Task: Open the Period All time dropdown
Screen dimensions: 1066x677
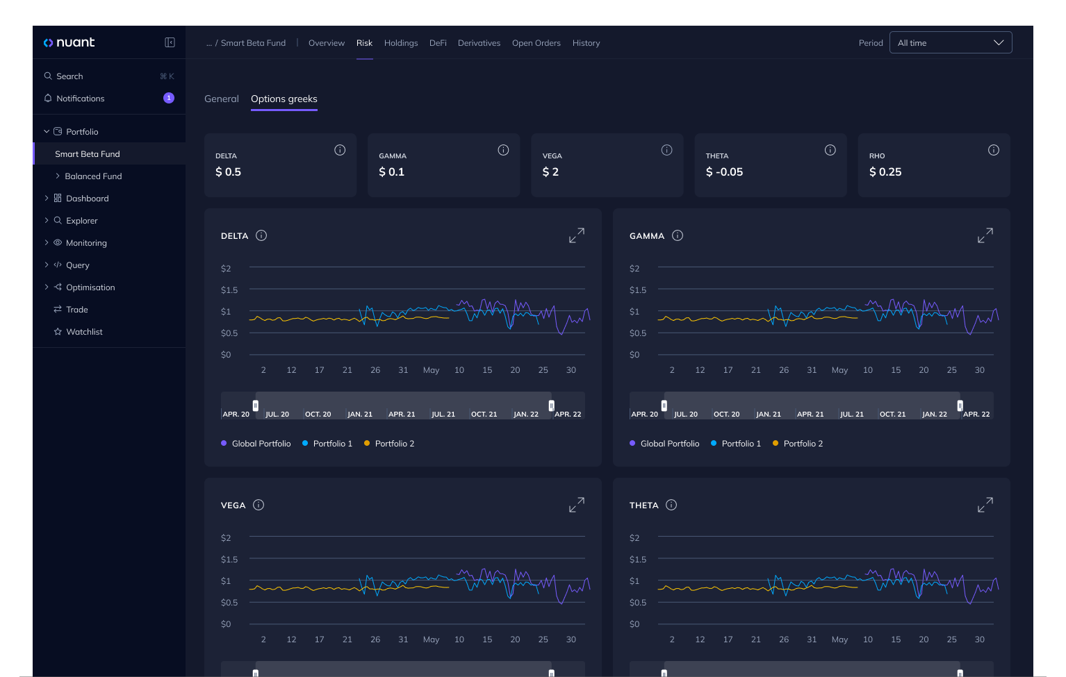Action: (x=951, y=42)
